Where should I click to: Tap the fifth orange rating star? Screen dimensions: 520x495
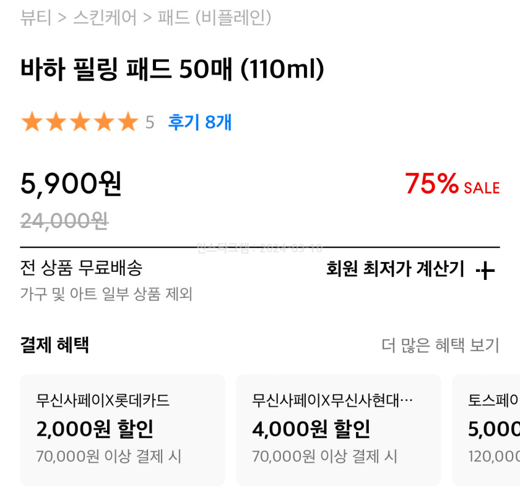coord(128,123)
